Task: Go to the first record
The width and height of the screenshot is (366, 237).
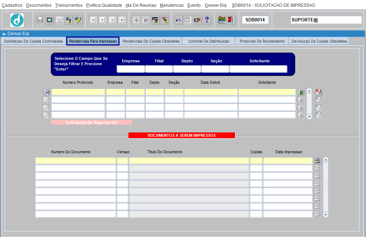Action: 93,20
